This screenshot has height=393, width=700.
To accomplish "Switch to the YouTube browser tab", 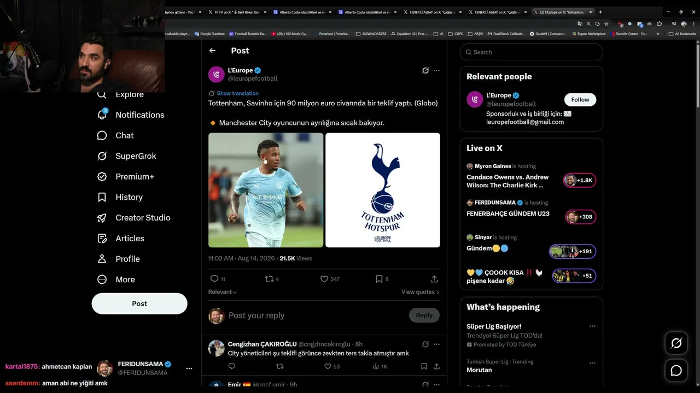I will click(183, 12).
